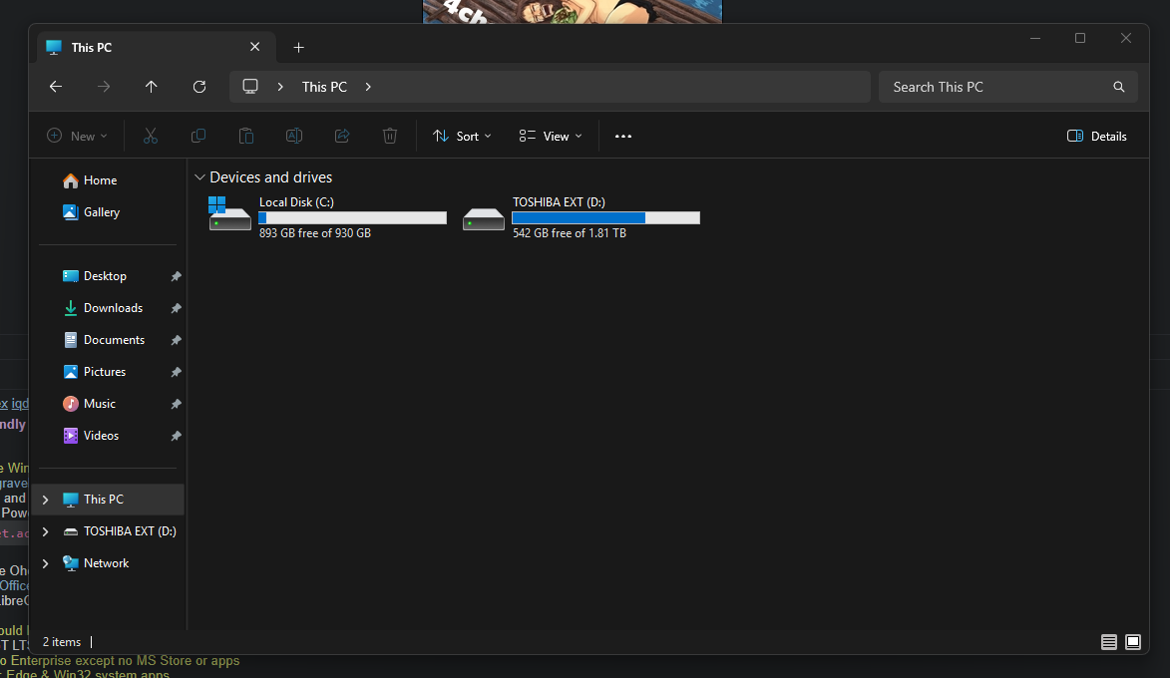Click the Rename icon in toolbar
Screen dimensions: 1170x678
point(294,136)
